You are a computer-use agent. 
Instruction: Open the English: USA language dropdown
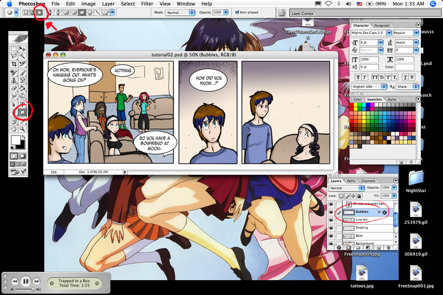click(x=369, y=87)
